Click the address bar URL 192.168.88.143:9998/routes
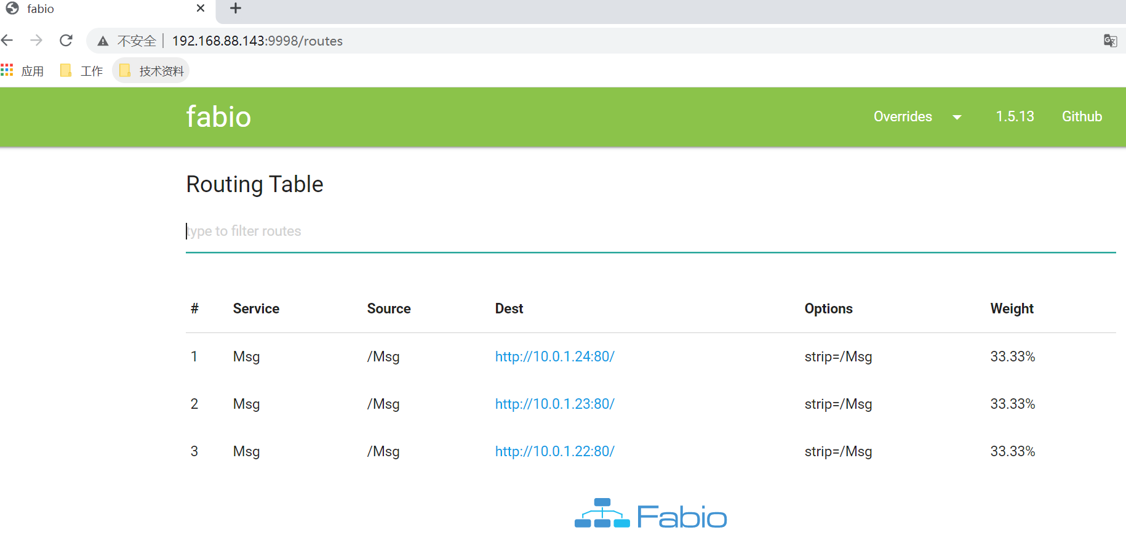Viewport: 1126px width, 543px height. [x=257, y=41]
